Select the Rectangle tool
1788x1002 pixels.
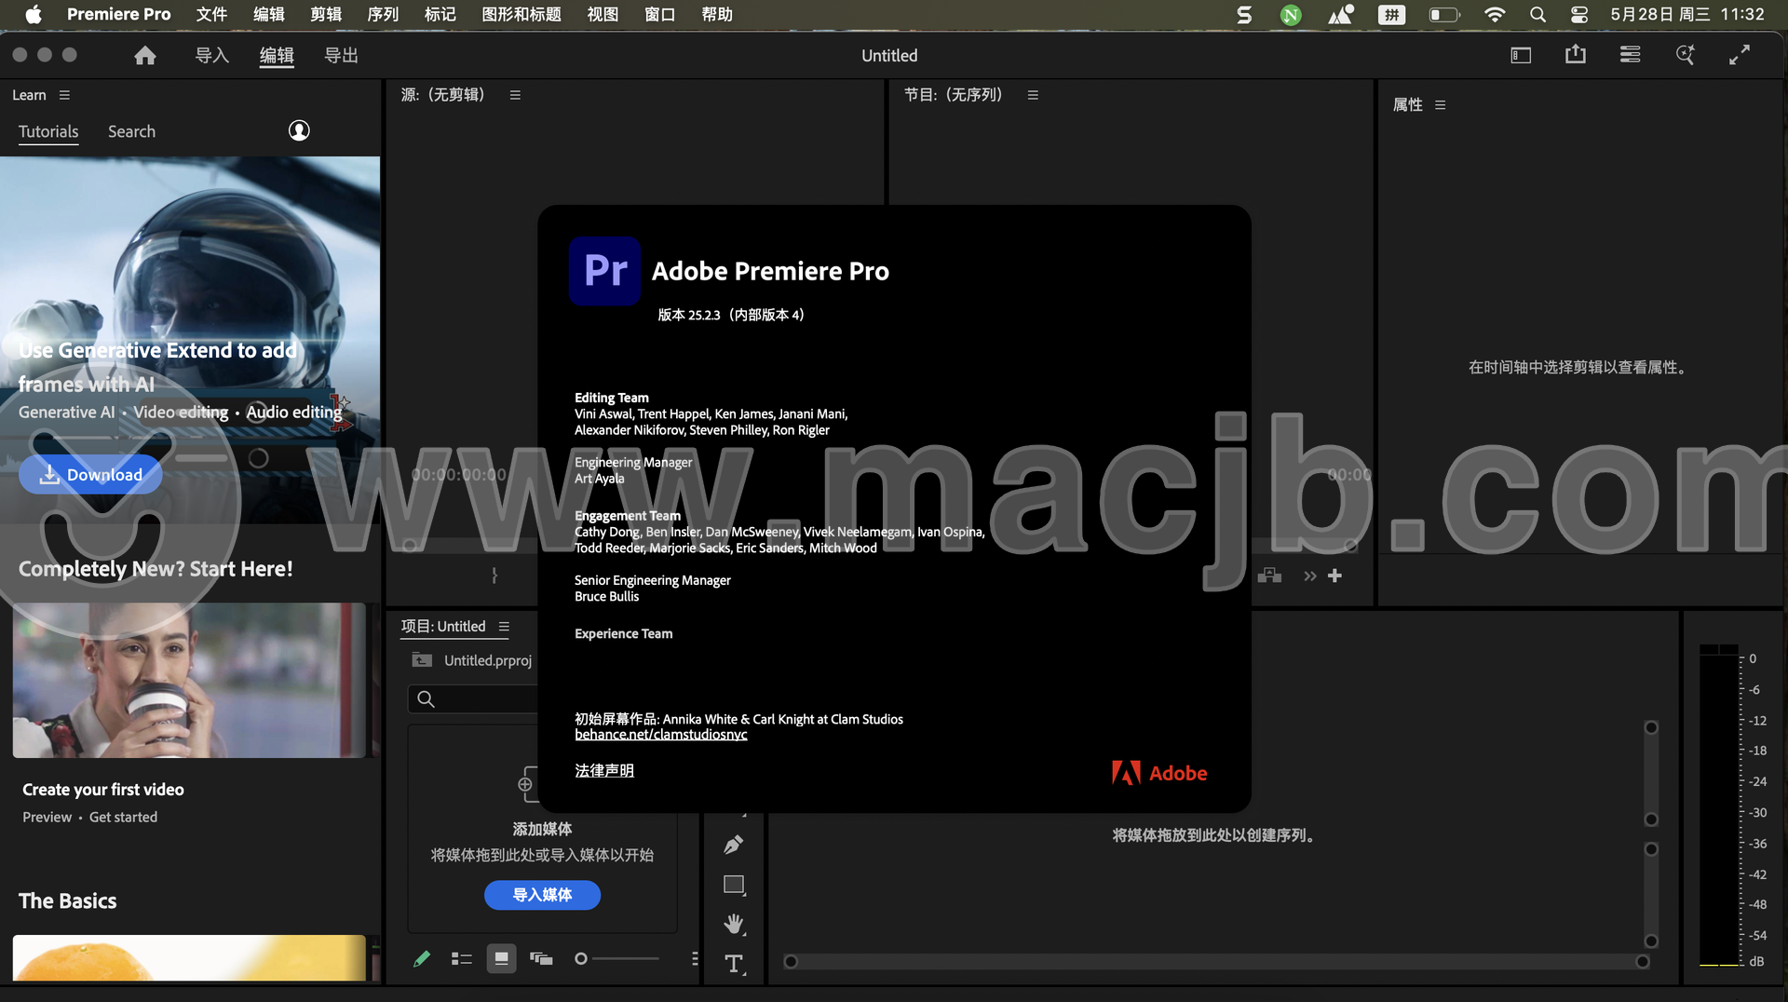(734, 885)
